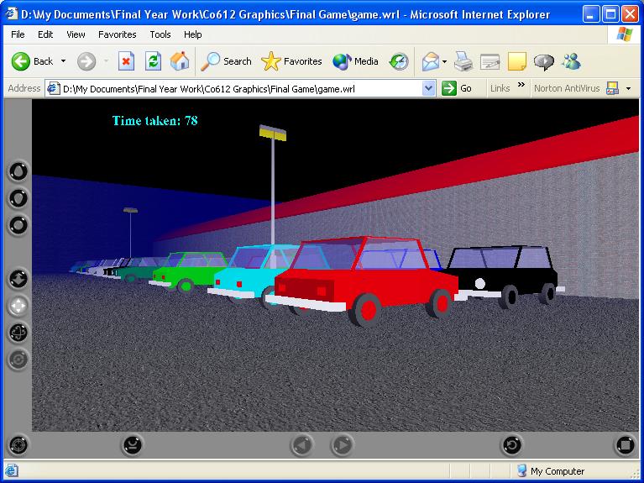Click the Fit scene square button
The height and width of the screenshot is (483, 644).
click(625, 444)
